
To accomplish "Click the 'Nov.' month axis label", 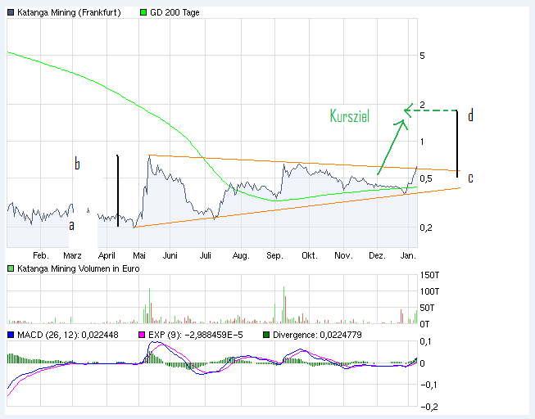I will (x=343, y=255).
